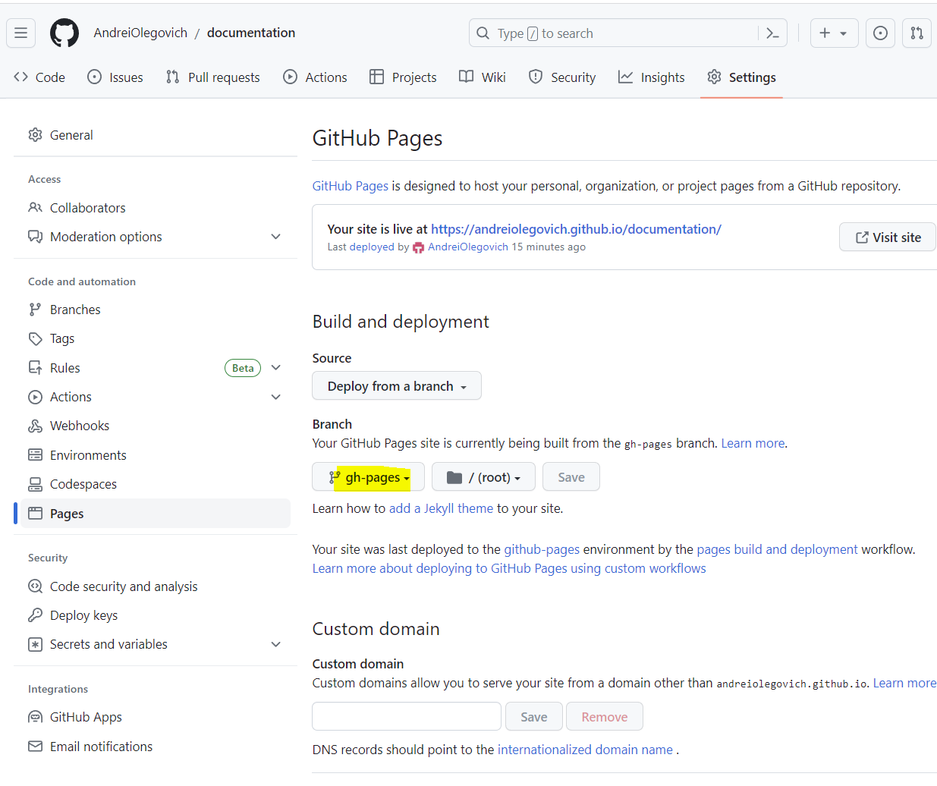Screen dimensions: 937x786
Task: Click the Codespaces icon
Action: [x=35, y=484]
